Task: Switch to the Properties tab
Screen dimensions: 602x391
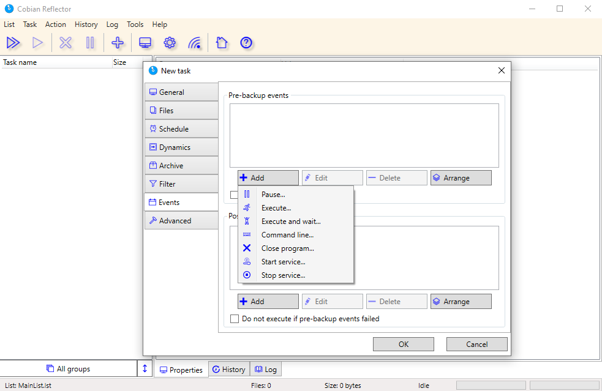Action: (x=181, y=370)
